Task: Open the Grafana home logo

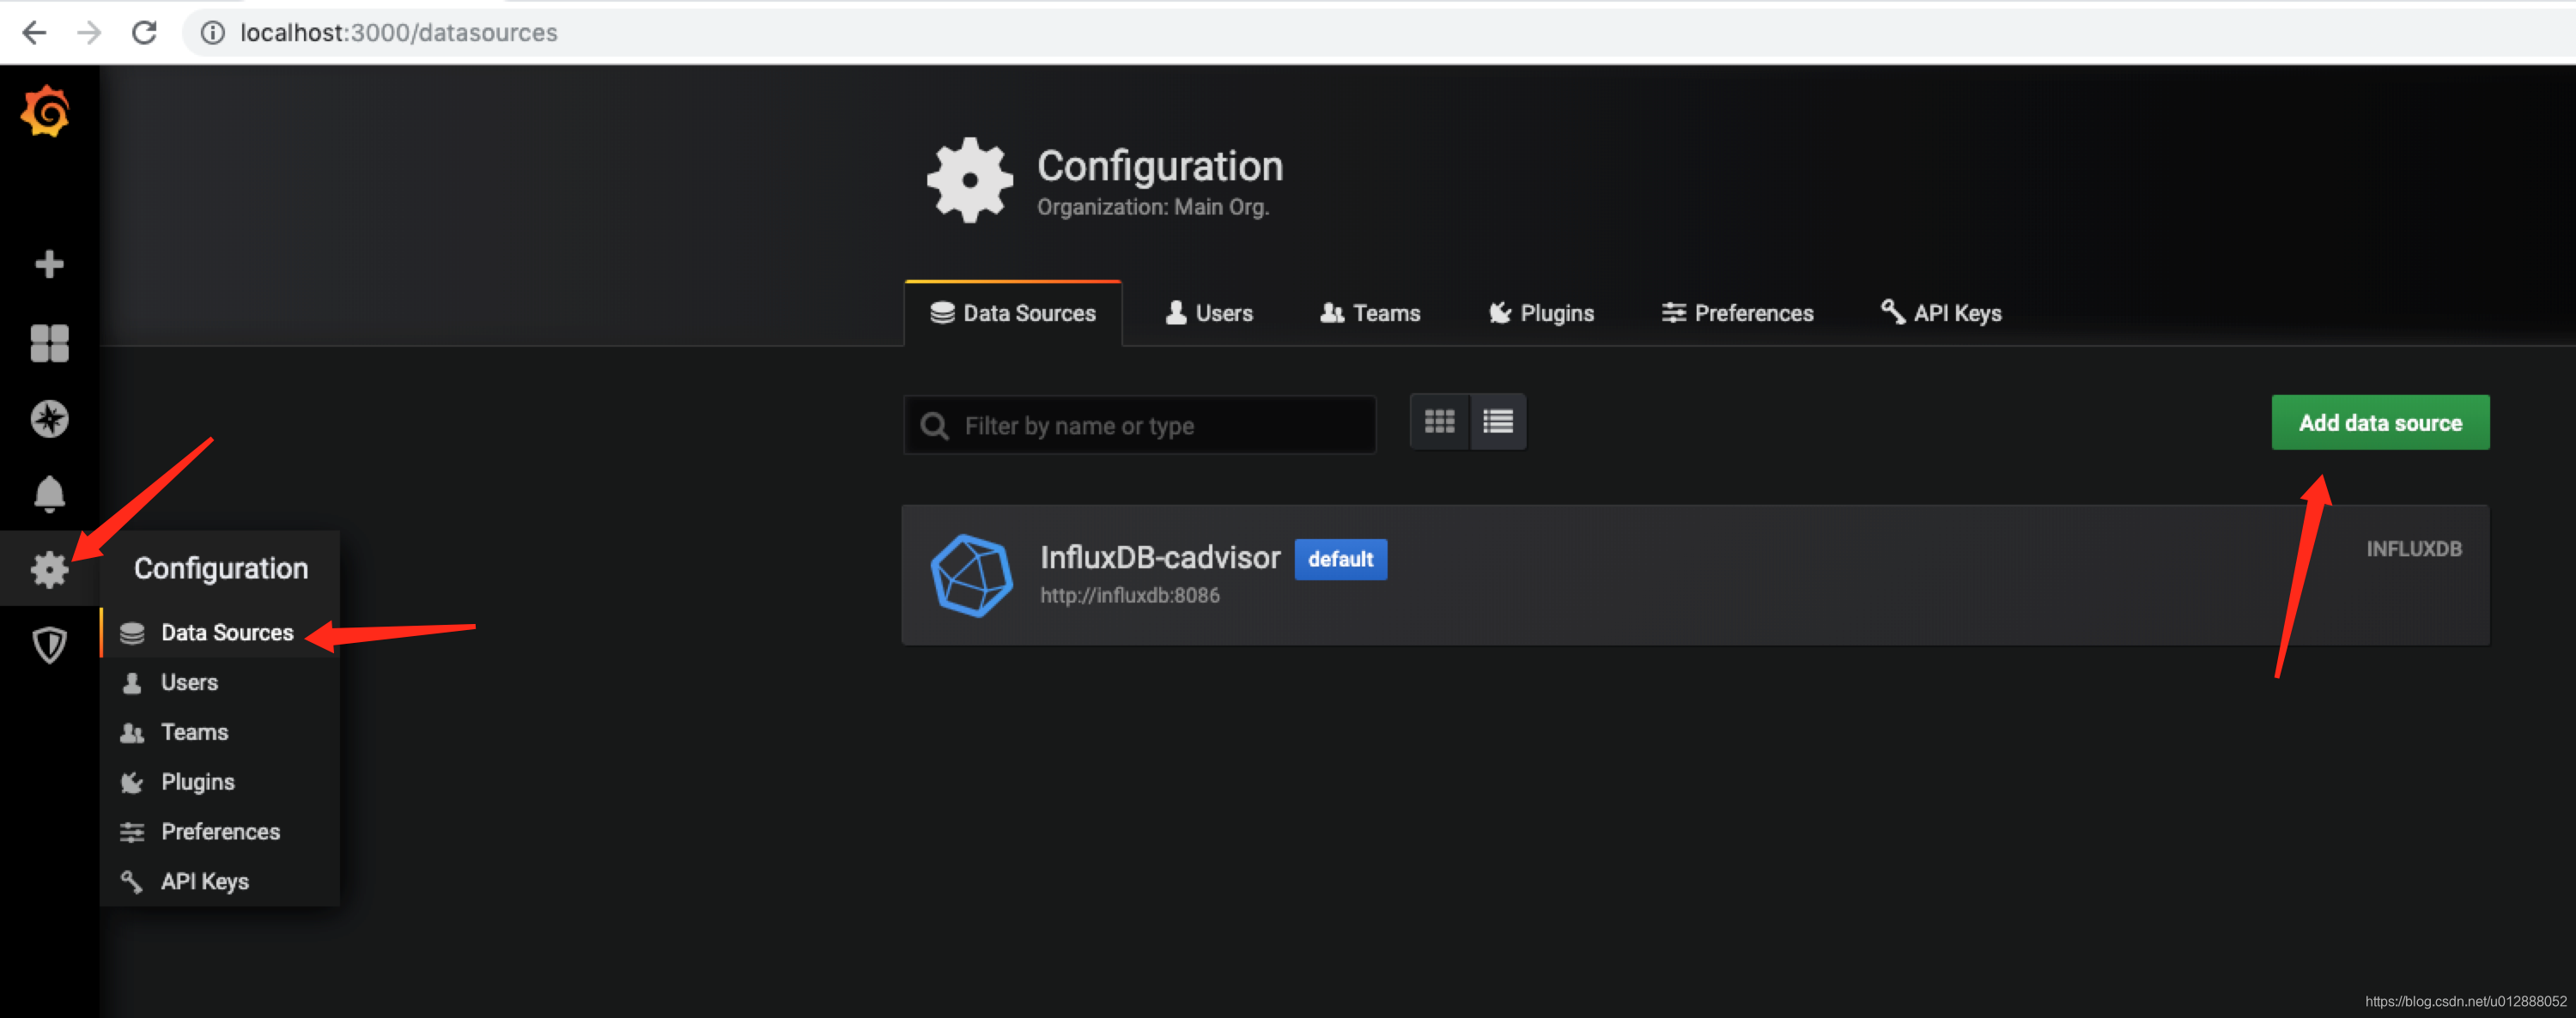Action: point(46,111)
